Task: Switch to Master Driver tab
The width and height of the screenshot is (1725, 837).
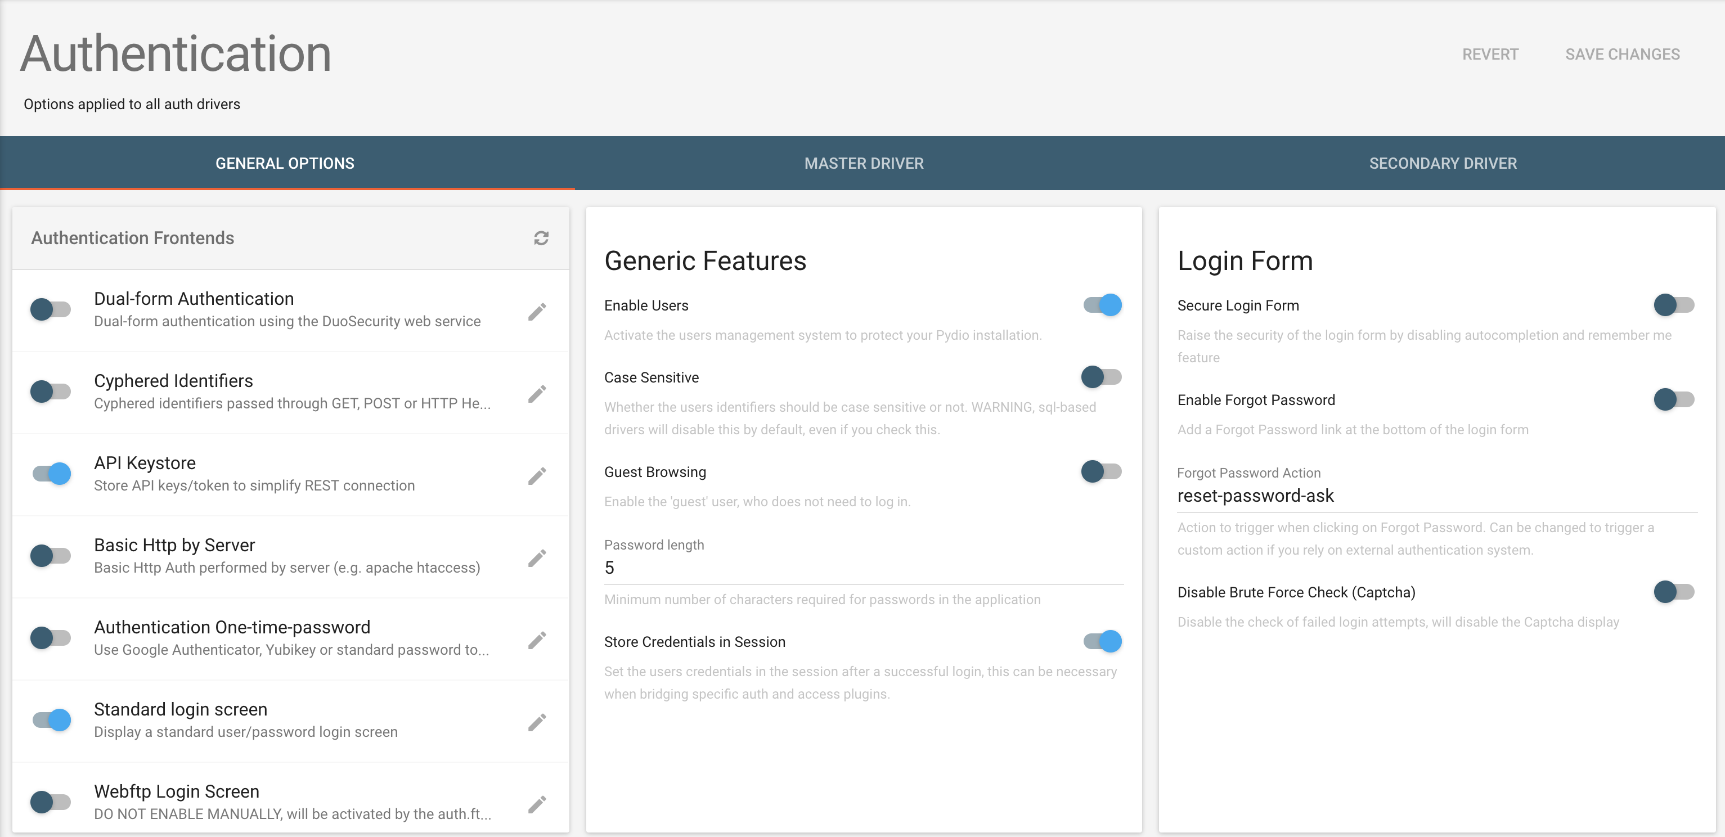Action: 864,163
